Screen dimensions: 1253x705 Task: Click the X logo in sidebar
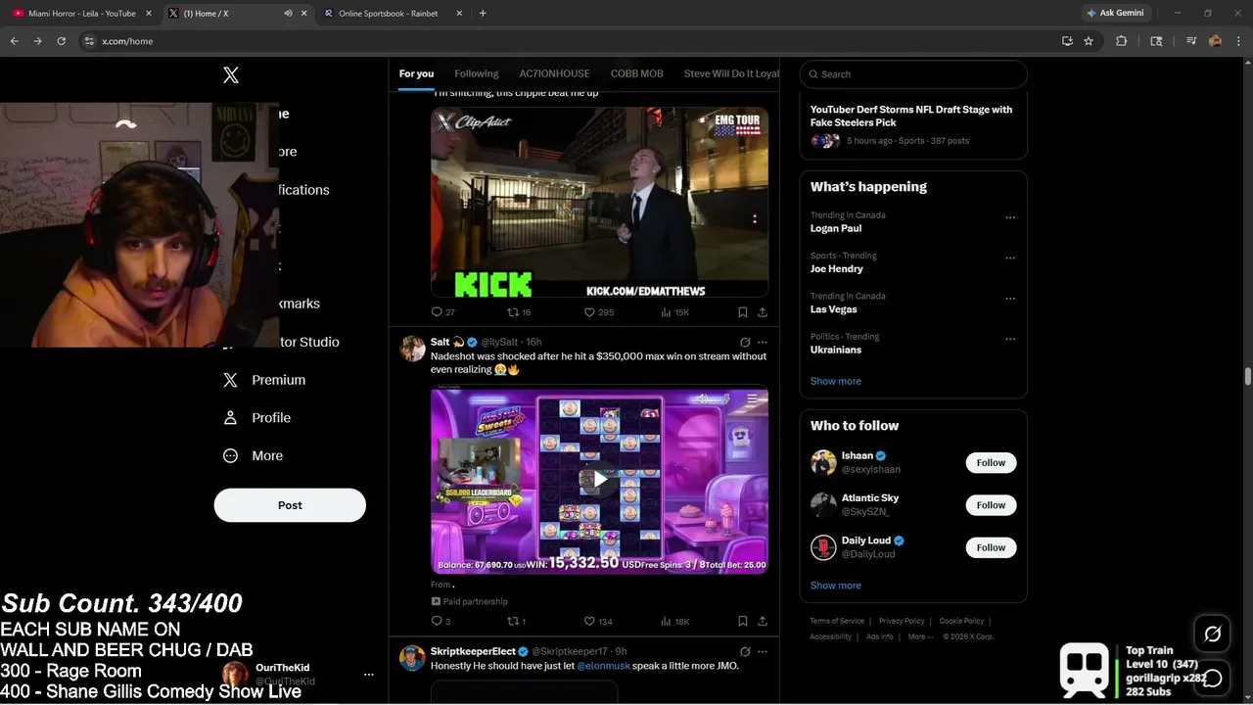tap(231, 75)
